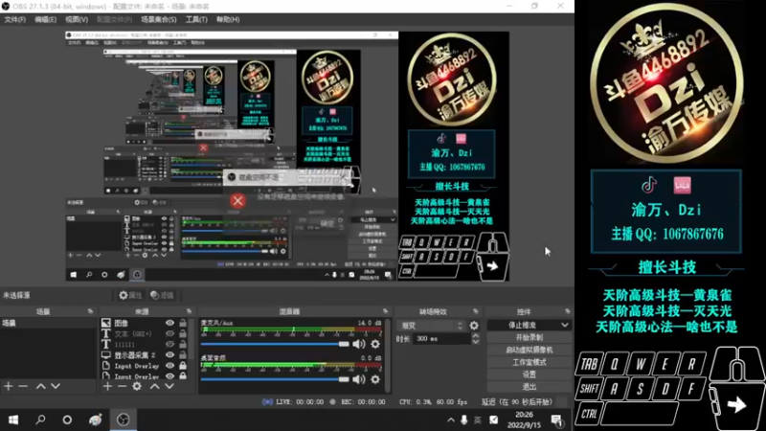766x431 pixels.
Task: Toggle visibility of 显示器采集 2 source
Action: tap(170, 354)
